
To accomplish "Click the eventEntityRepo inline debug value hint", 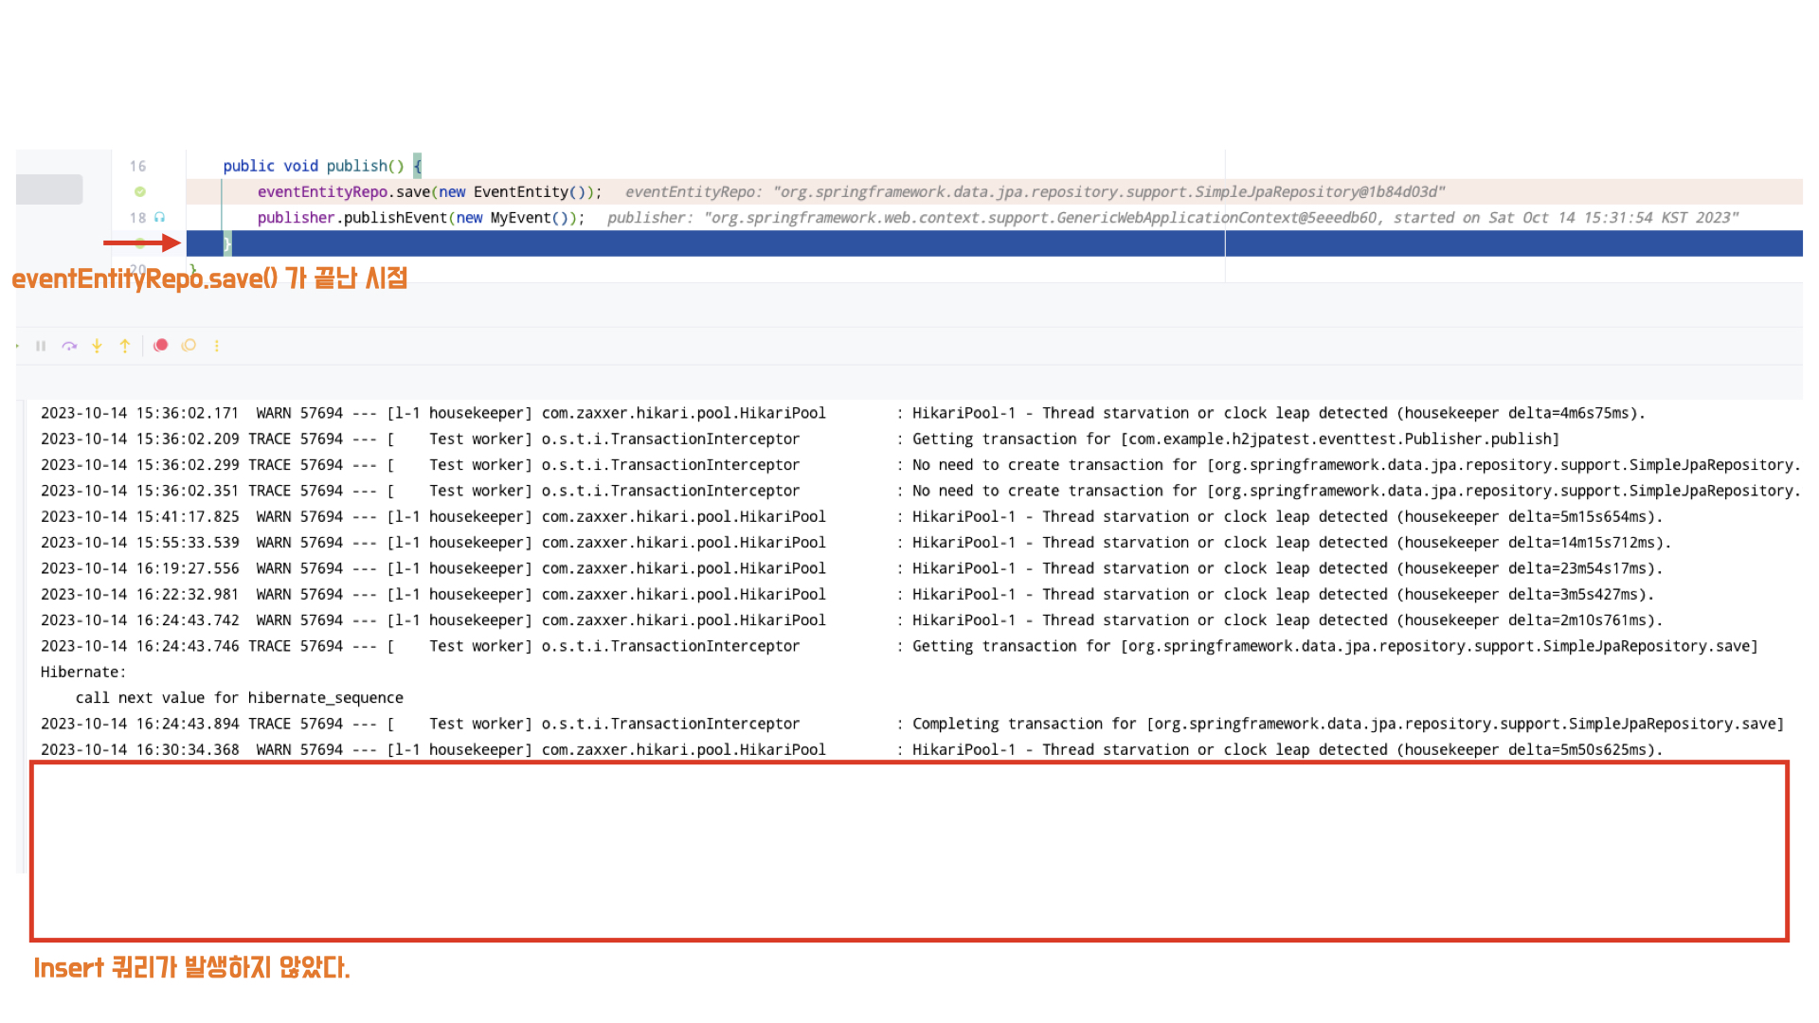I will (1035, 192).
